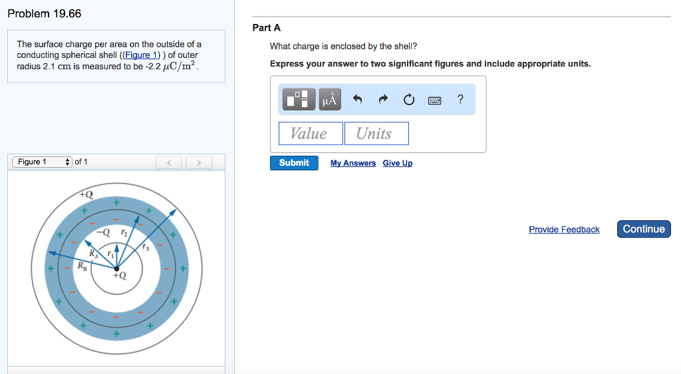
Task: Go to previous figure arrow
Action: click(x=169, y=162)
